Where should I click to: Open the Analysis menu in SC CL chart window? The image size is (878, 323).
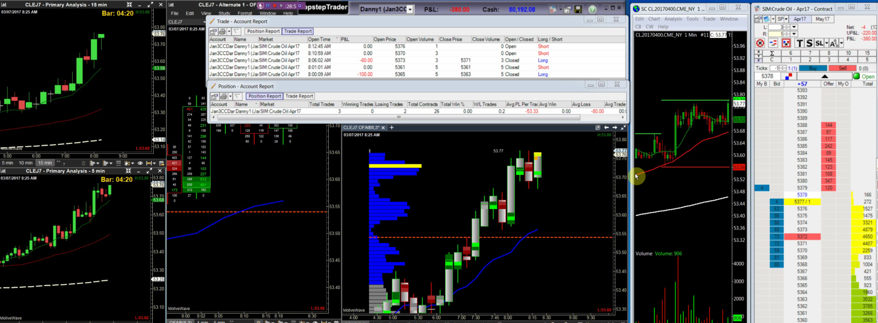[673, 19]
